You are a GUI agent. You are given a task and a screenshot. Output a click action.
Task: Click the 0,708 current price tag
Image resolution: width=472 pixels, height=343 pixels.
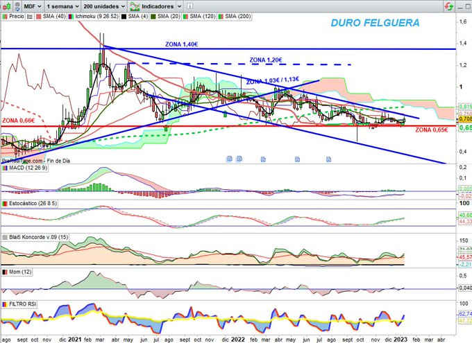pos(465,119)
